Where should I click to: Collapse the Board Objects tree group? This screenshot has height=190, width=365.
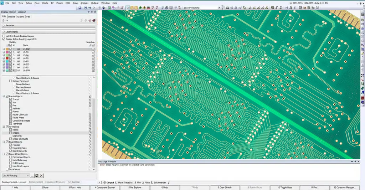pos(4,142)
